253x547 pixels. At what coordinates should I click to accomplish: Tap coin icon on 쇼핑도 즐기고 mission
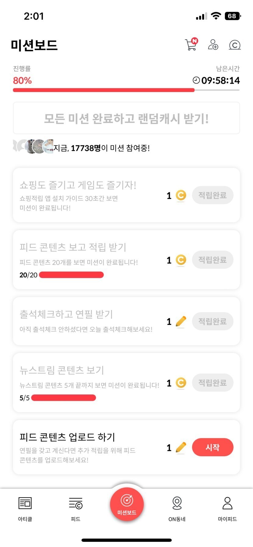[181, 195]
